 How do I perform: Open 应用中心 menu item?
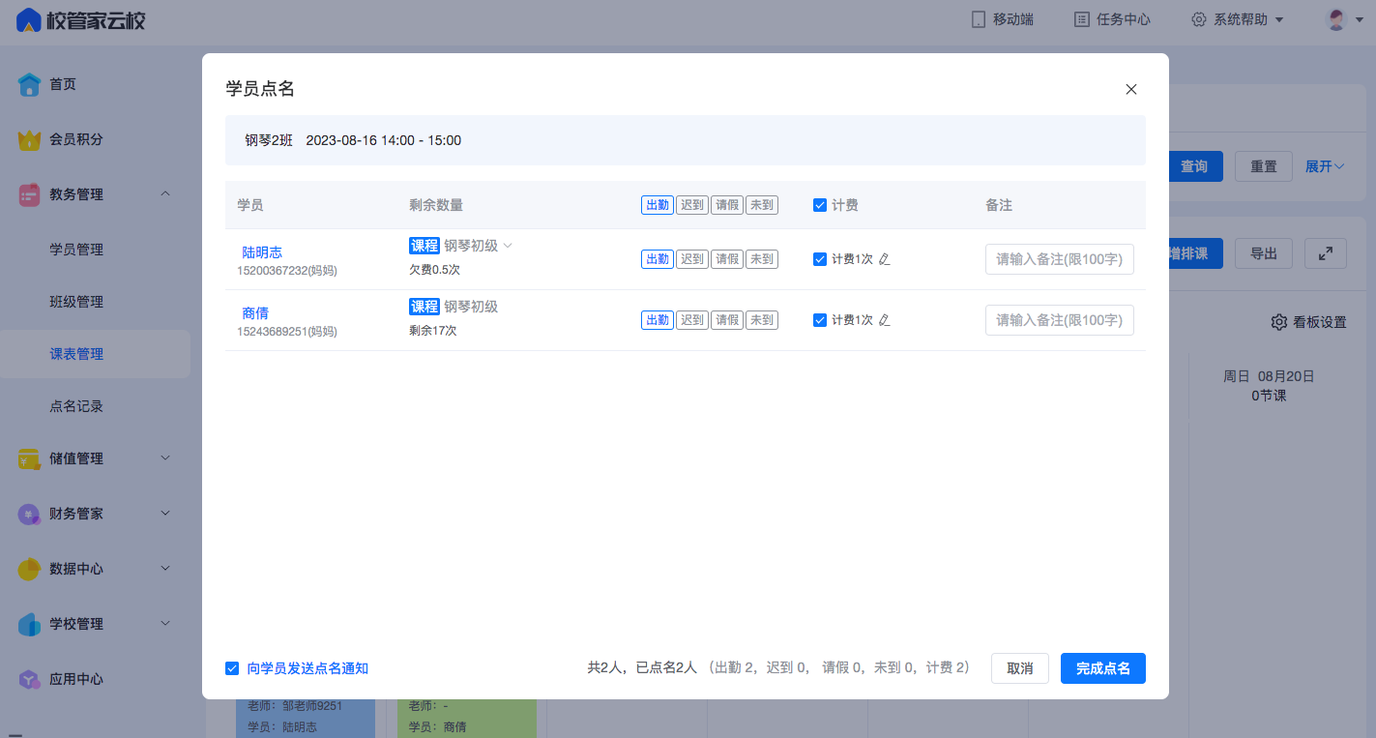coord(76,679)
